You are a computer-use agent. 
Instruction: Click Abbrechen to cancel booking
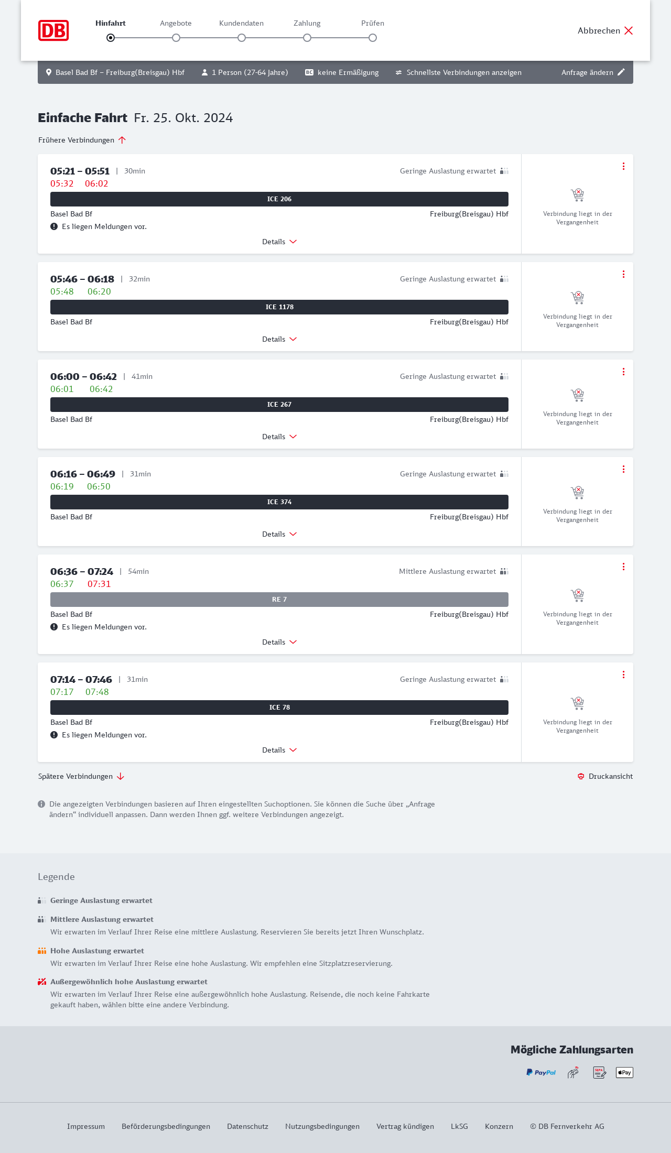pos(605,30)
